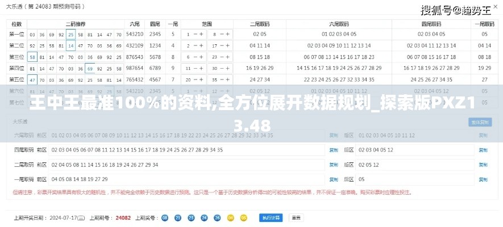Select number 81 in 第四位 row
This screenshot has height=227, width=503.
pos(32,69)
